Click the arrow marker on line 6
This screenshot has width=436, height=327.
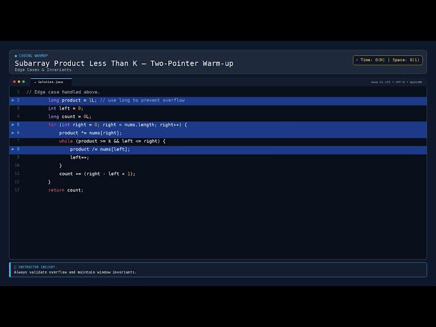(x=13, y=133)
